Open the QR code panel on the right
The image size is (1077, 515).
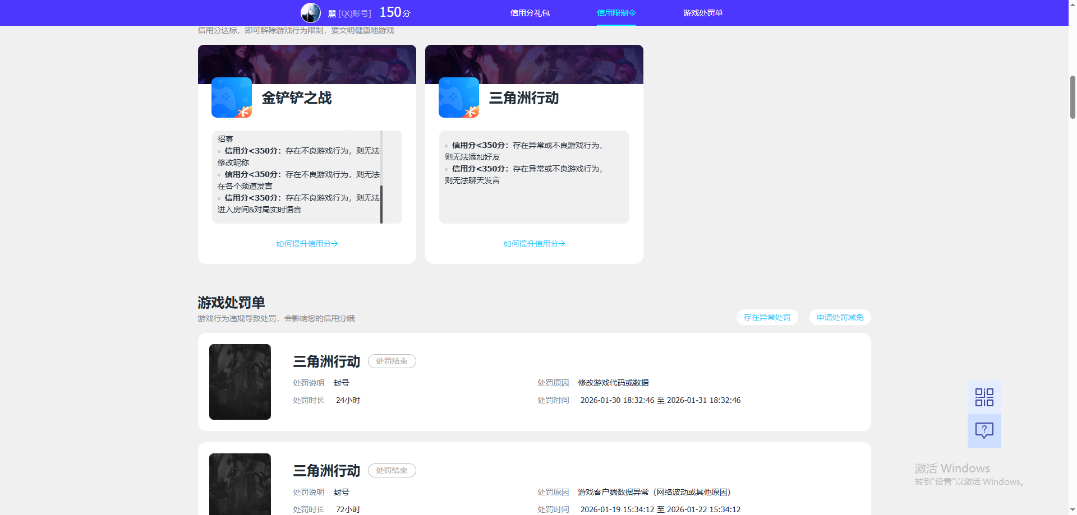click(x=984, y=396)
